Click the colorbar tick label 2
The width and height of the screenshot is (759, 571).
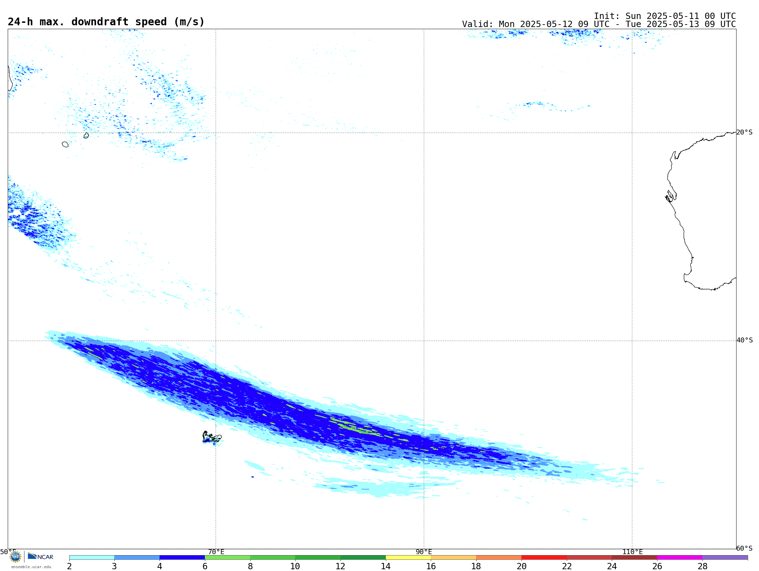pyautogui.click(x=69, y=566)
